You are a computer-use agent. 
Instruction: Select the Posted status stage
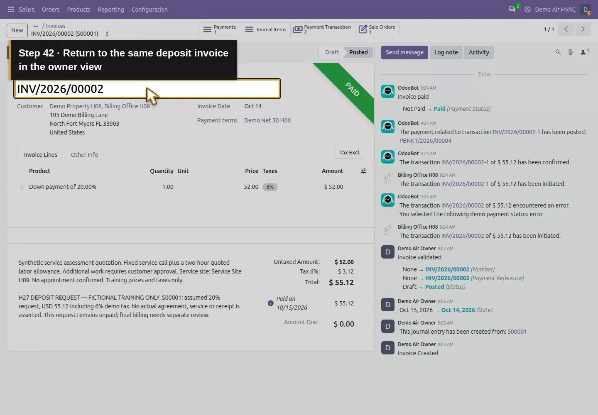click(358, 52)
